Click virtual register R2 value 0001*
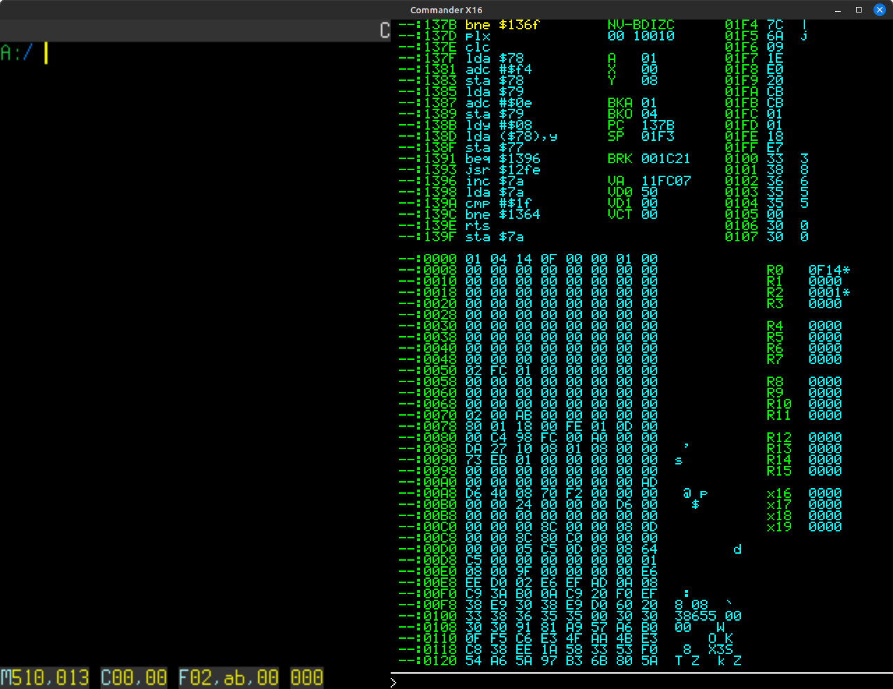Image resolution: width=893 pixels, height=689 pixels. pos(830,293)
